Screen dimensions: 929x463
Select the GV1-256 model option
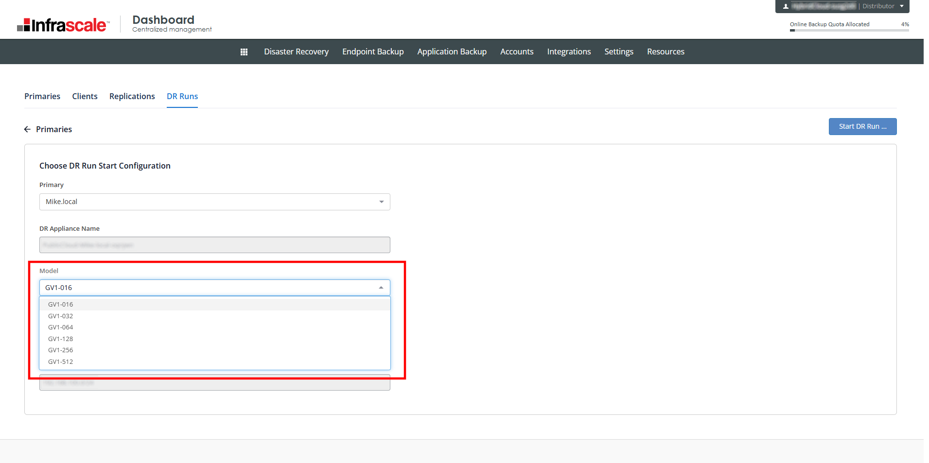pyautogui.click(x=61, y=350)
